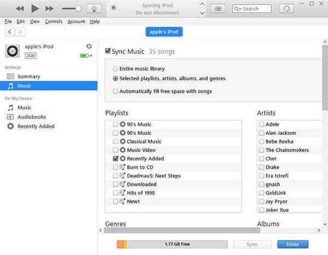Check Bebe Rexha artist box
328x255 pixels.
click(261, 141)
